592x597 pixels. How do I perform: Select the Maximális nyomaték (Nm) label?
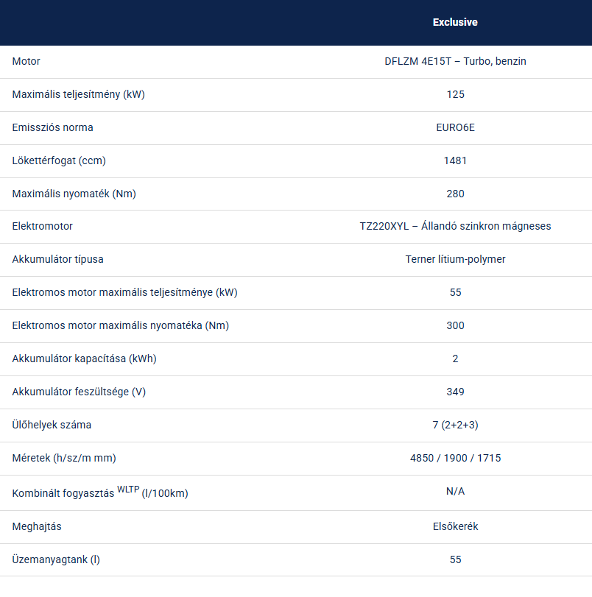pos(74,194)
